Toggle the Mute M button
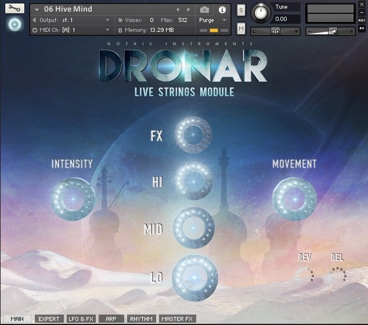368x325 pixels. [x=241, y=28]
